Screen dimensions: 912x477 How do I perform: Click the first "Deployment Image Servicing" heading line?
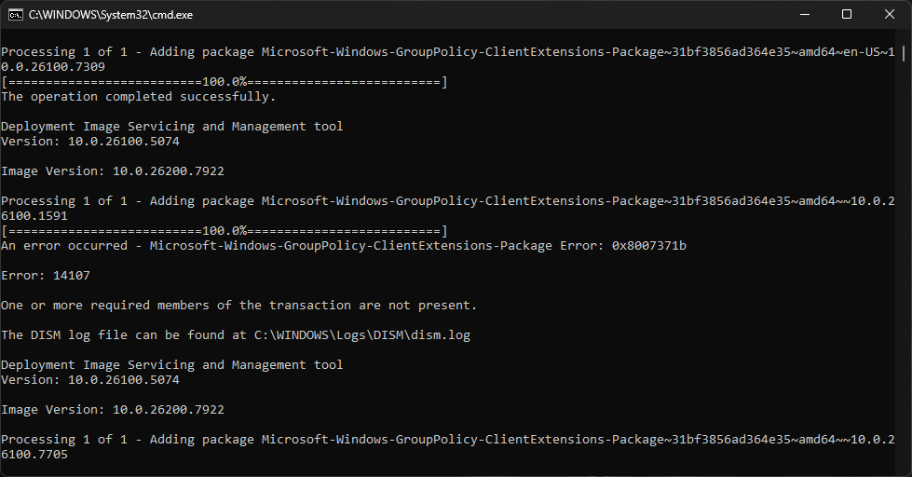[172, 127]
